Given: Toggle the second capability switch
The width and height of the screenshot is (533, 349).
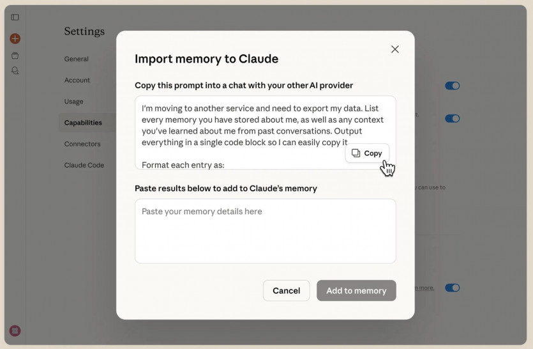Looking at the screenshot, I should click(x=452, y=118).
